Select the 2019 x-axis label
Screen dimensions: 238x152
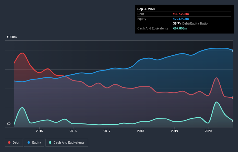(x=175, y=131)
